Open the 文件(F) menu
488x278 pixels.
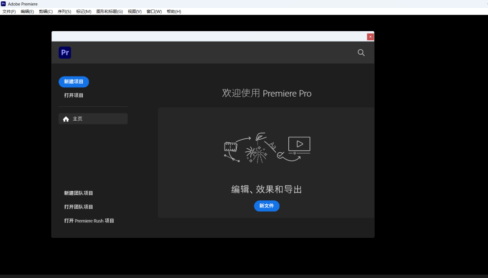pos(9,11)
